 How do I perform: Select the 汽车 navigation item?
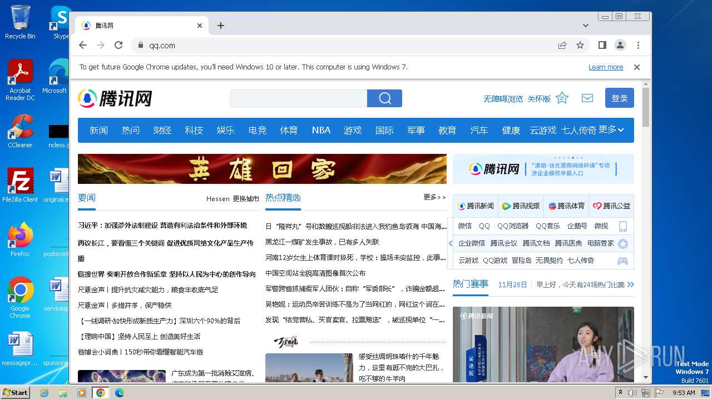(x=479, y=130)
